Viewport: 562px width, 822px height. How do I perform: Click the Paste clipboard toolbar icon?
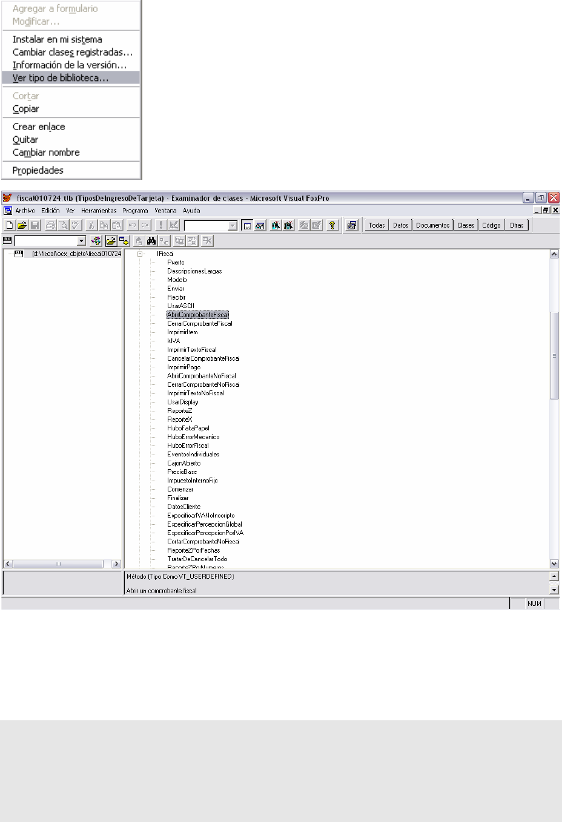(x=116, y=225)
